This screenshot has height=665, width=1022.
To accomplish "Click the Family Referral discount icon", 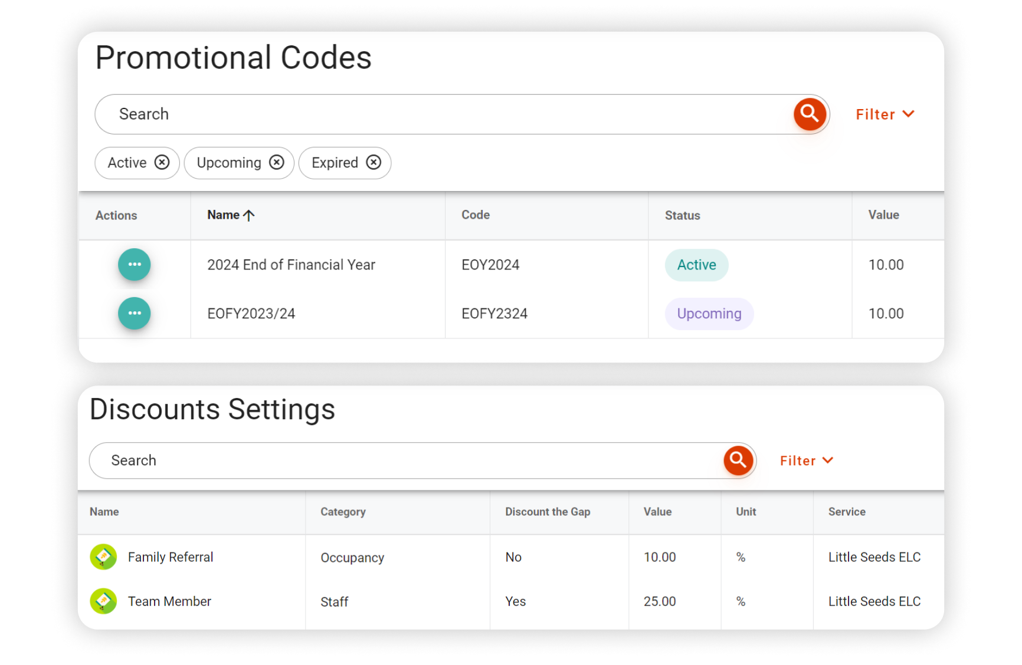I will pyautogui.click(x=103, y=557).
